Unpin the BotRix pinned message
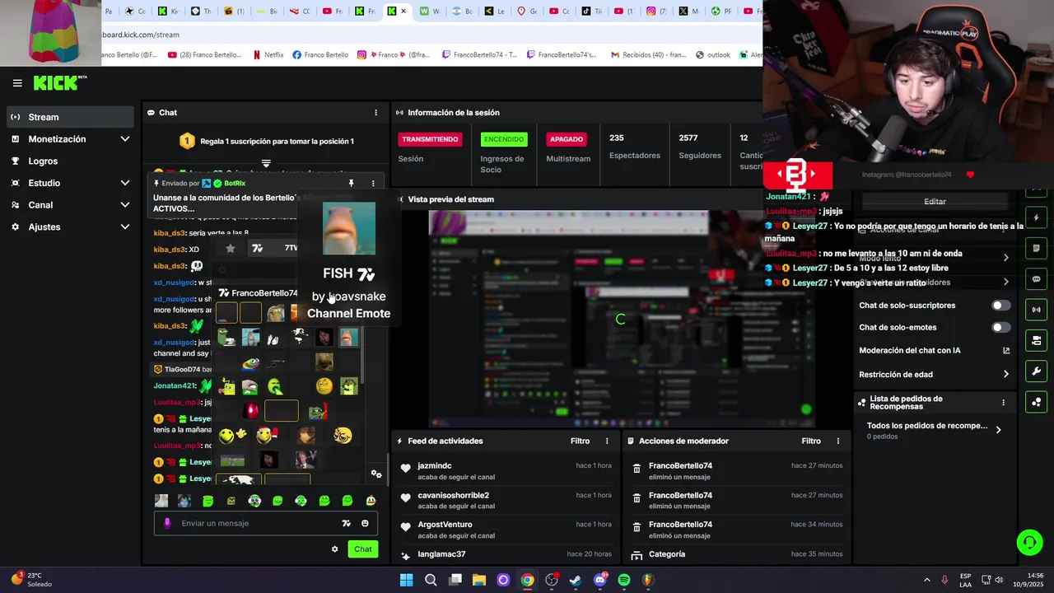 click(x=351, y=184)
